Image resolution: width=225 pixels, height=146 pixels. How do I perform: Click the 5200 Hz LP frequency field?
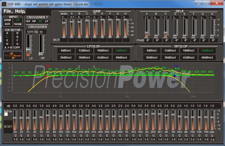(x=30, y=32)
